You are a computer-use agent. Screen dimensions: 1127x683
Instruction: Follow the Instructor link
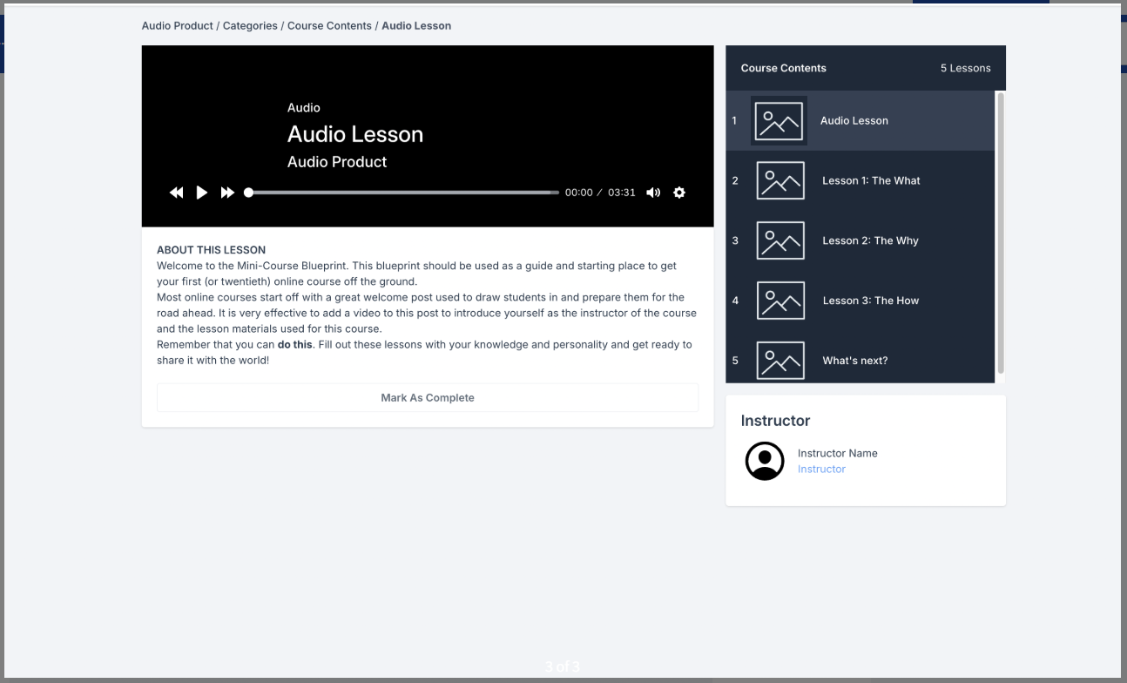821,470
